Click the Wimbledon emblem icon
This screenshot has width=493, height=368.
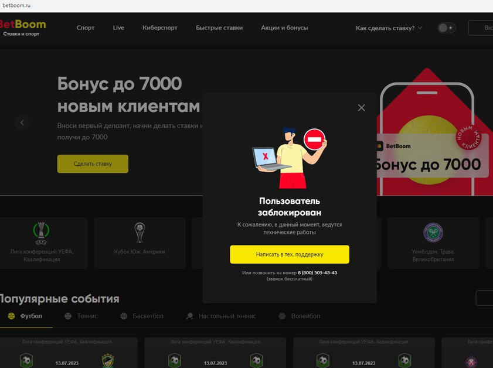(433, 233)
